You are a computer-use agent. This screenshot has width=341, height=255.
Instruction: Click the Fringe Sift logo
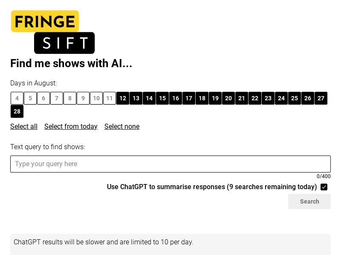point(53,32)
